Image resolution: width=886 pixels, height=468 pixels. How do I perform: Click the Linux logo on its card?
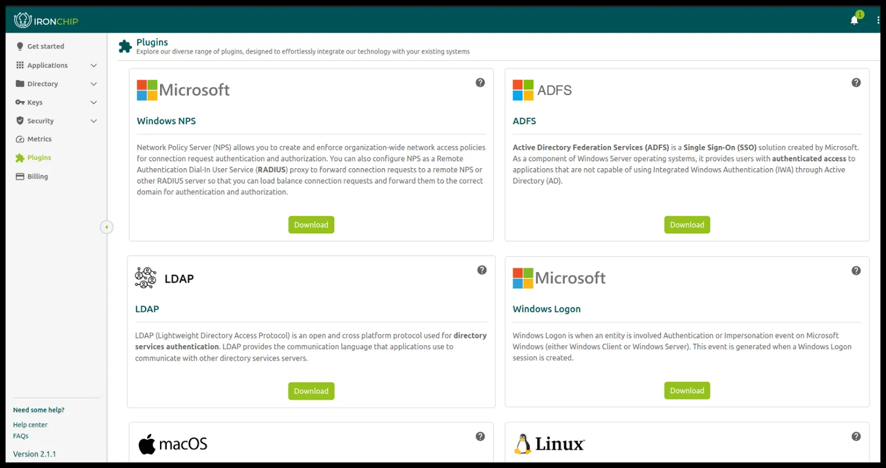pyautogui.click(x=549, y=444)
